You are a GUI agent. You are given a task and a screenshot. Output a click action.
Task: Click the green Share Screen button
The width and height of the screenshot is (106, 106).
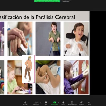coord(55,103)
